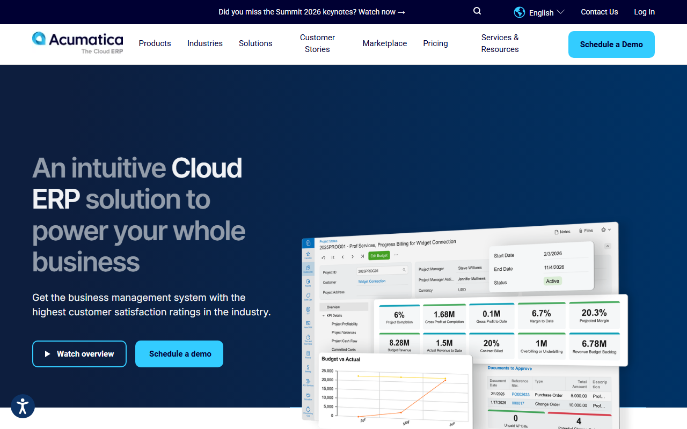Click the Active status badge
Image resolution: width=687 pixels, height=429 pixels.
(552, 281)
